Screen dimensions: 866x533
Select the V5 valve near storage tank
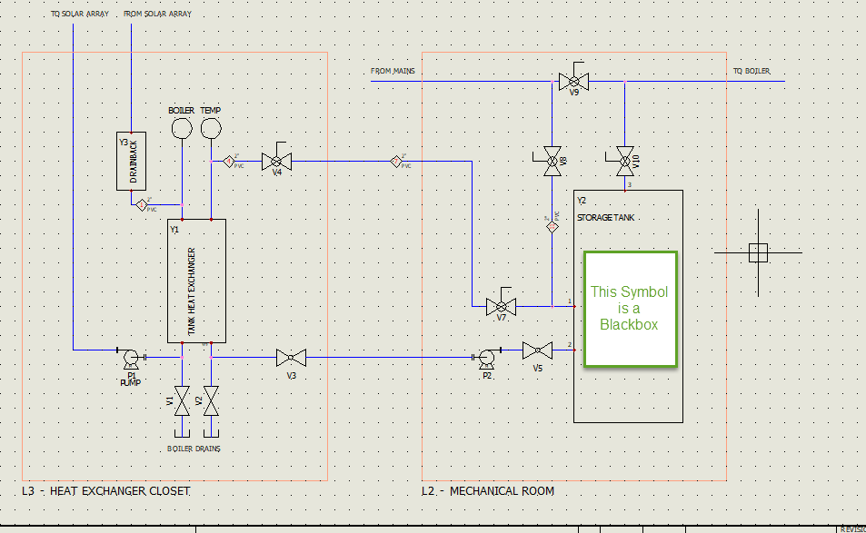pyautogui.click(x=537, y=350)
